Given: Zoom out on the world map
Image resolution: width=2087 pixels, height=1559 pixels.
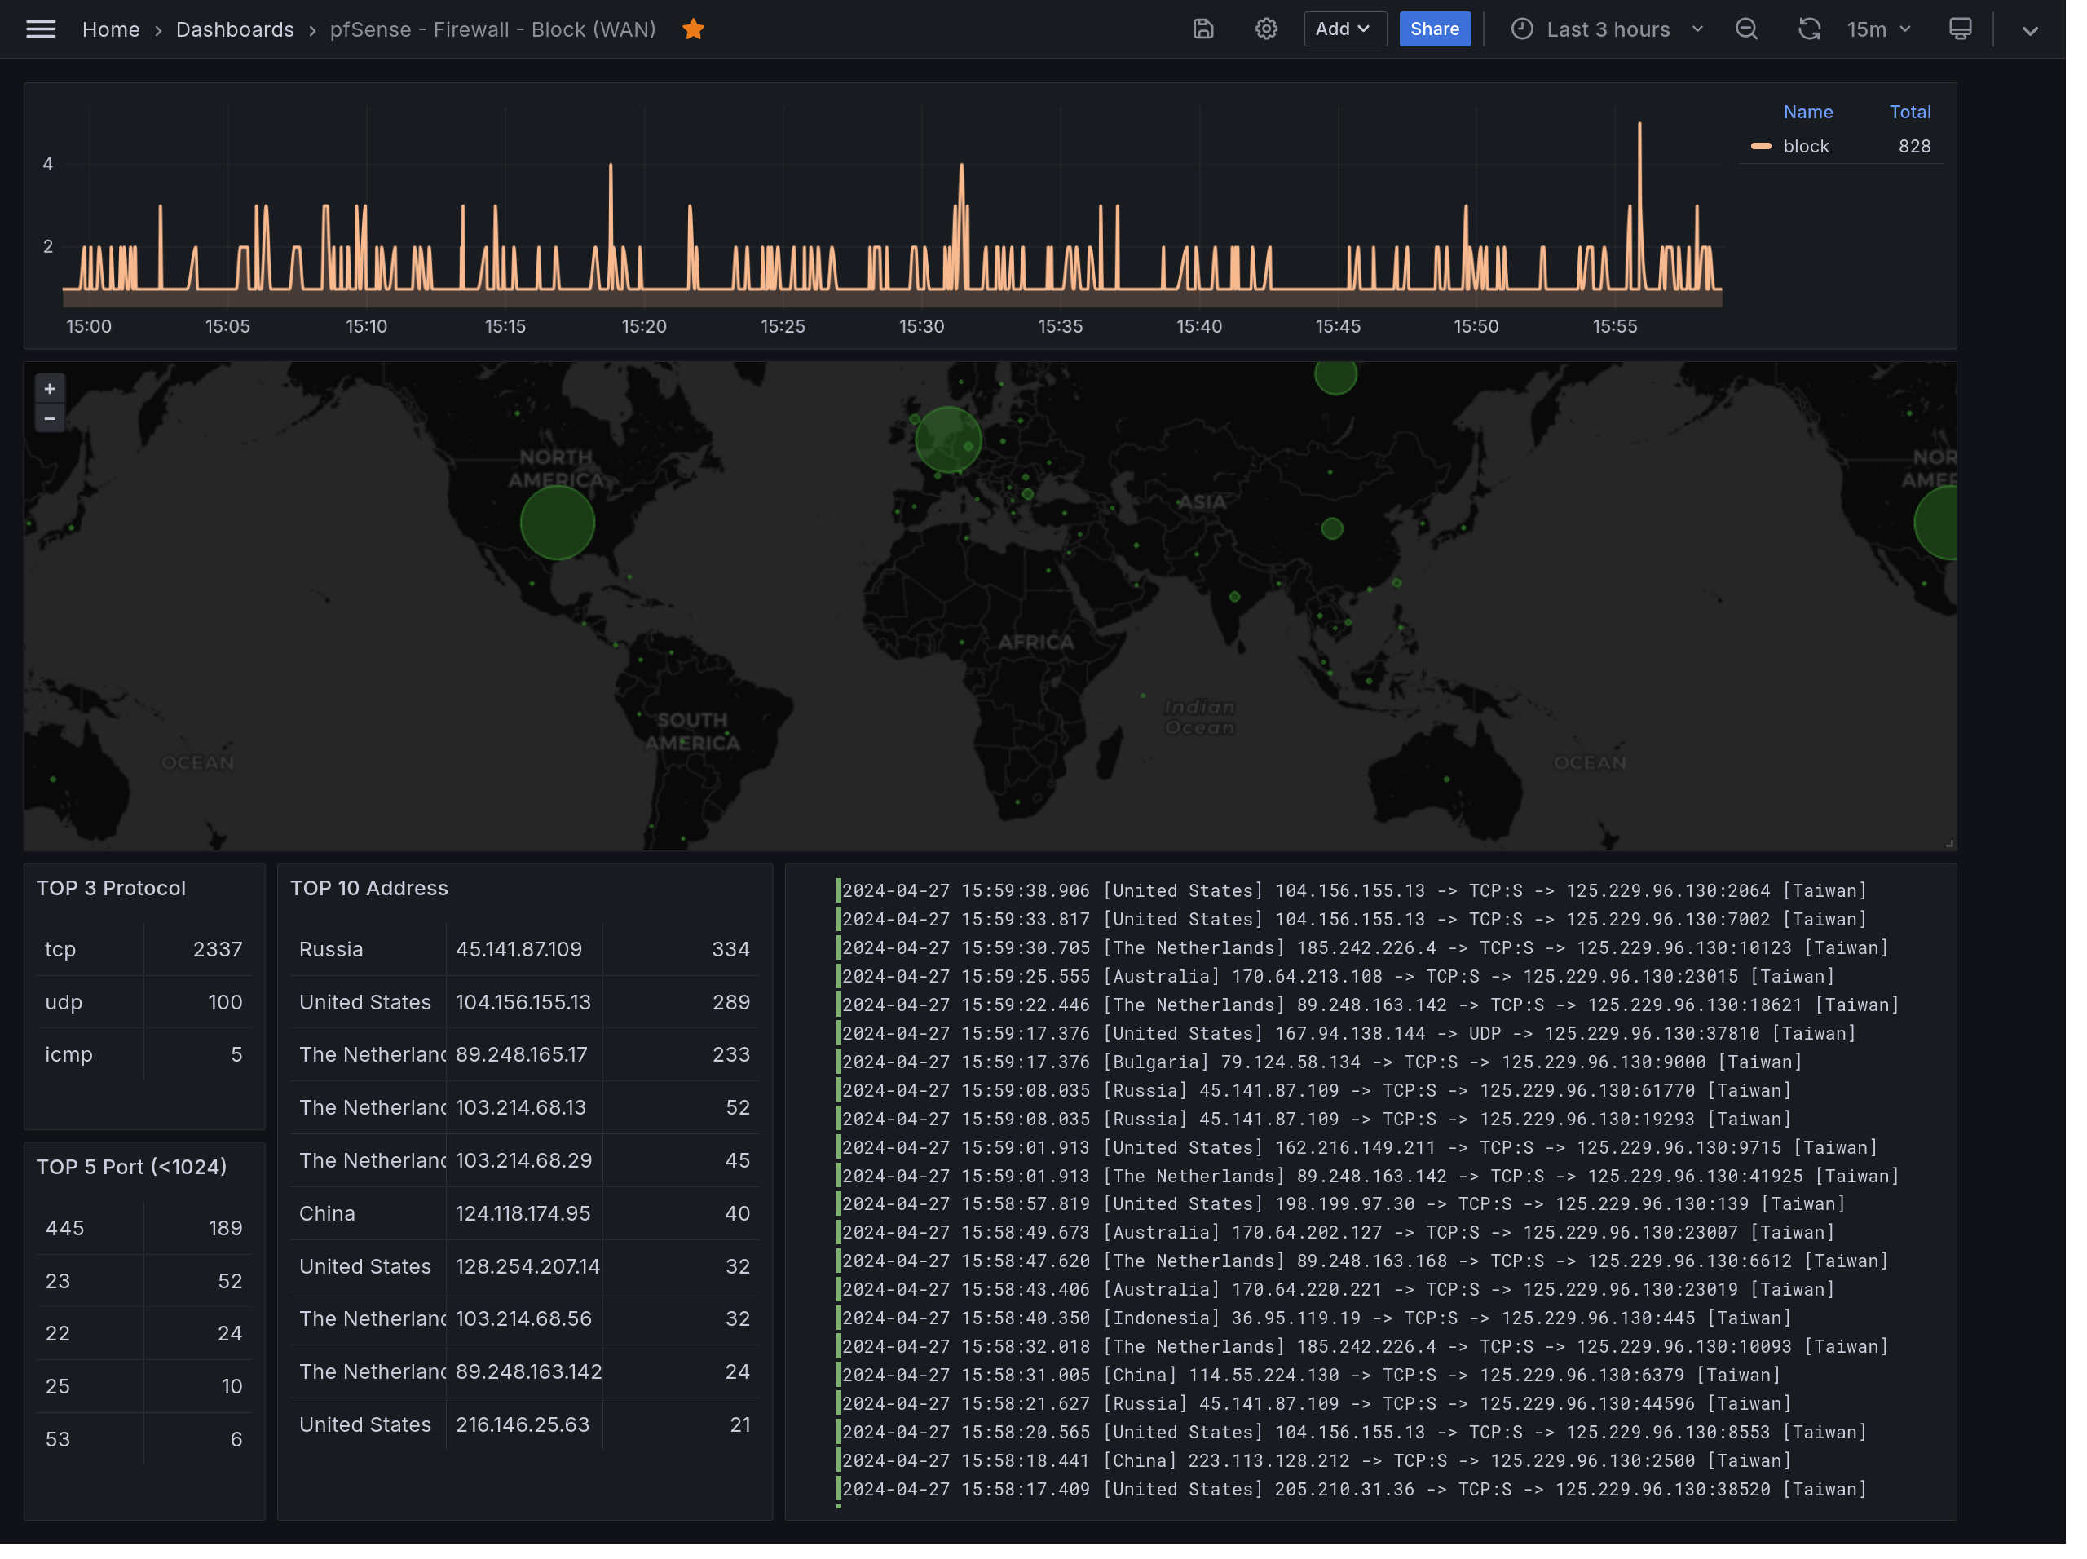Looking at the screenshot, I should 50,418.
